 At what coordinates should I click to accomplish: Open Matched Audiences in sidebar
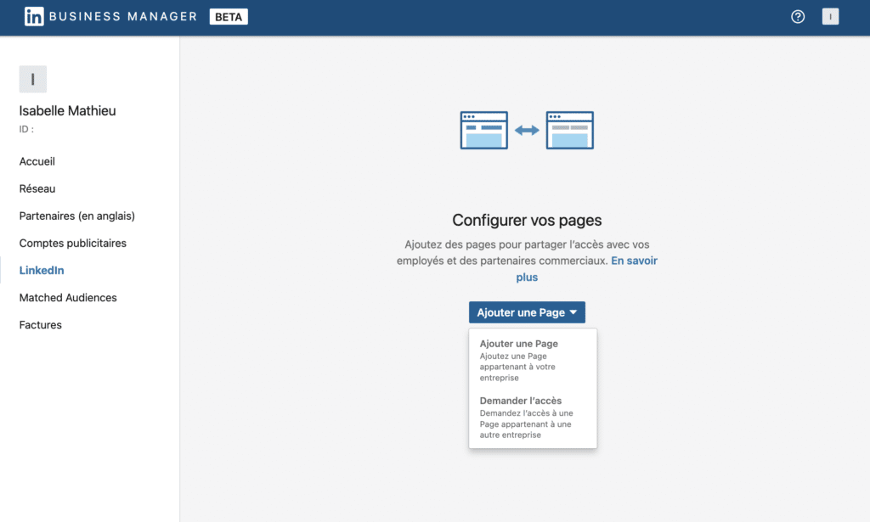[x=68, y=297]
